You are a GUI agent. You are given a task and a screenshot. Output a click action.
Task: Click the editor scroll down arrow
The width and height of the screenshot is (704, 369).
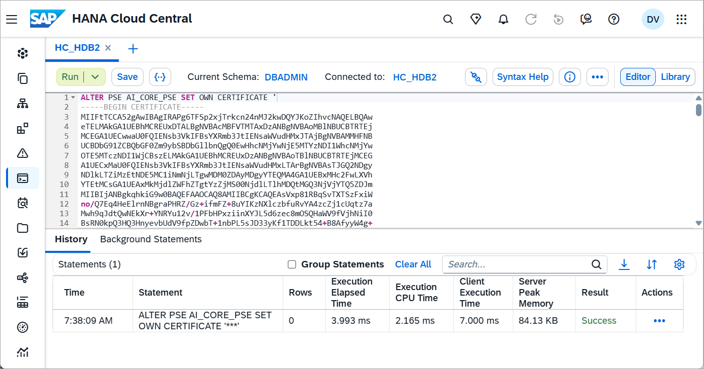tap(698, 223)
